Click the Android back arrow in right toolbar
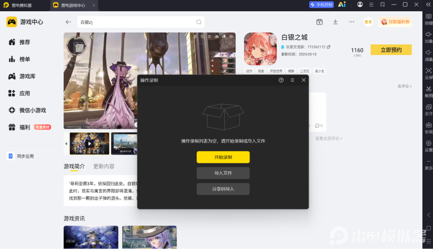Viewport: 433px width, 249px height. (x=429, y=215)
